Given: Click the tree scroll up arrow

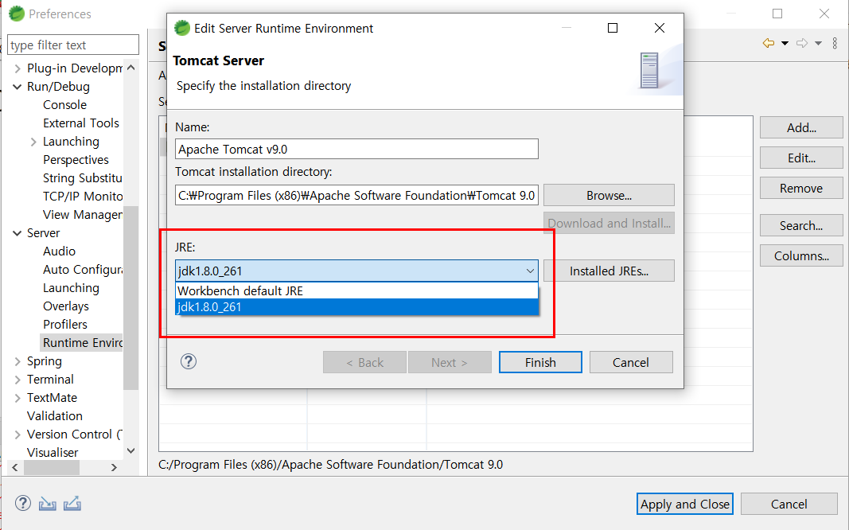Looking at the screenshot, I should click(131, 68).
